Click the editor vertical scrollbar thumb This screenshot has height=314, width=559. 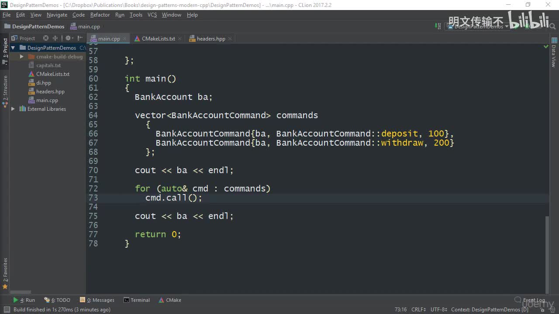[x=548, y=254]
